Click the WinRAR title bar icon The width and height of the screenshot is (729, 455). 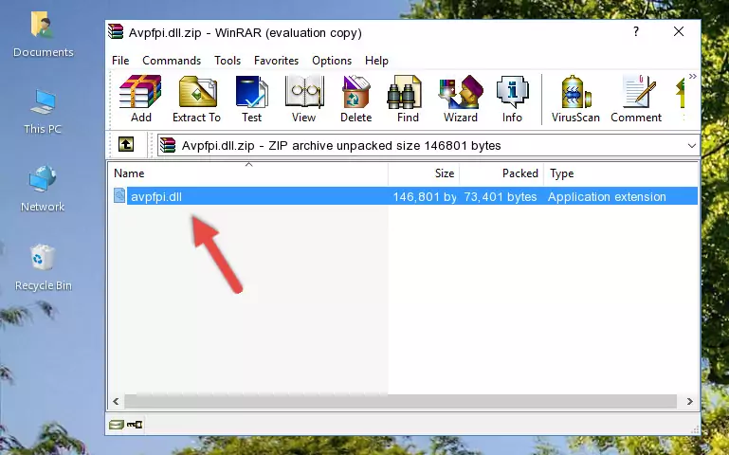116,31
